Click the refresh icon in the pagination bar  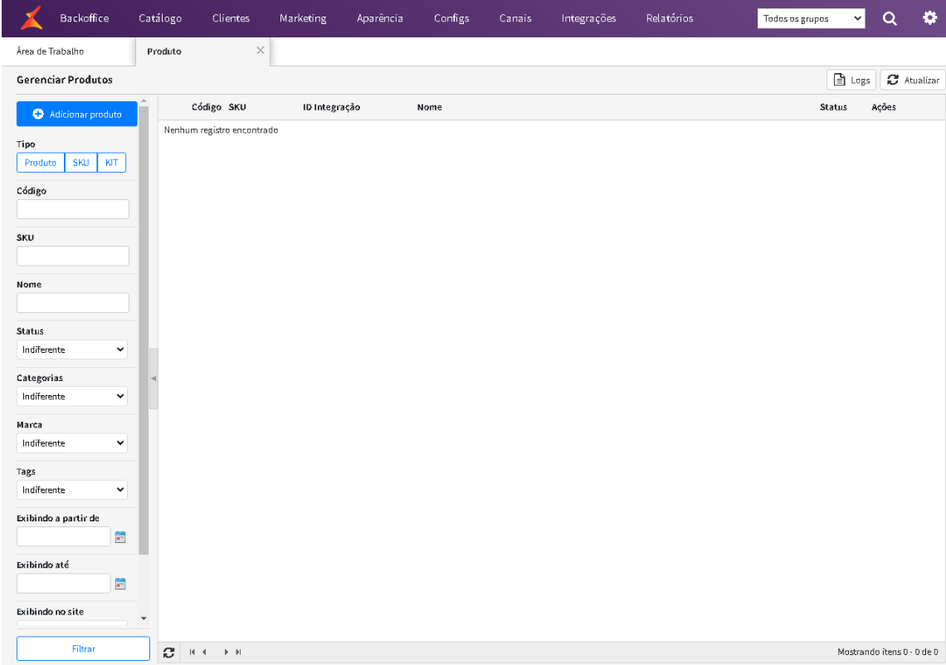169,653
